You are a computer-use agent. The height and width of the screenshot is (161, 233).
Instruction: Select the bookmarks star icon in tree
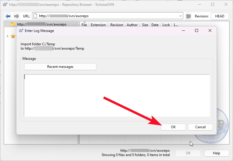pyautogui.click(x=13, y=36)
